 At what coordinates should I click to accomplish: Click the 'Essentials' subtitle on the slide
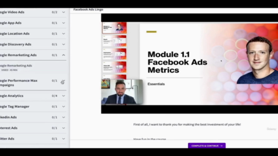[156, 84]
